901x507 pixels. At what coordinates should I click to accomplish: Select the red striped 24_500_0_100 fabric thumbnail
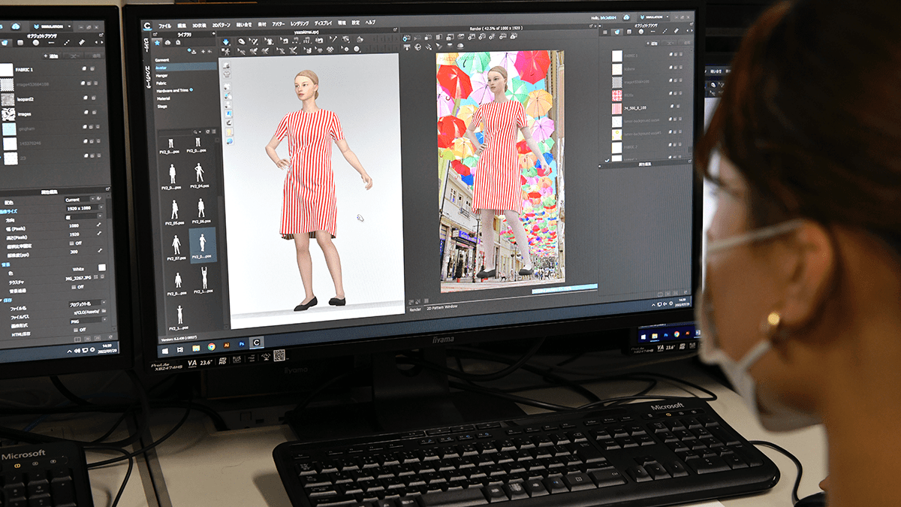[616, 108]
